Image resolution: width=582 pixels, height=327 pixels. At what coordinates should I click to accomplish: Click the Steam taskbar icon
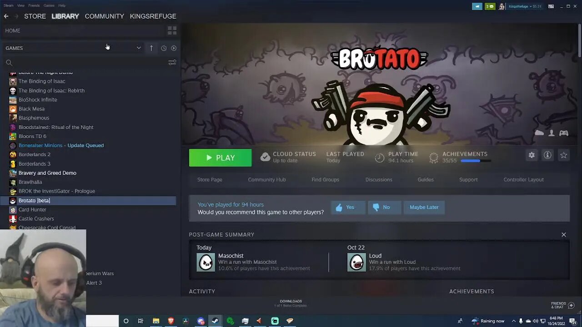click(215, 321)
